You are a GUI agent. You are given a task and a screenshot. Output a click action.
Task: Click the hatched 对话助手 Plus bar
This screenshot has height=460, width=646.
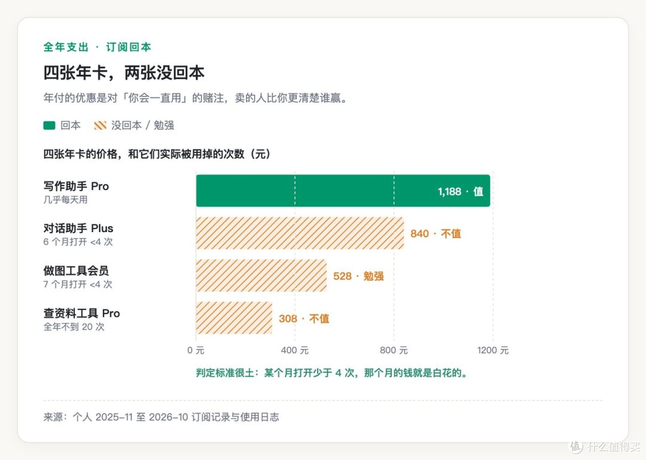pos(300,233)
